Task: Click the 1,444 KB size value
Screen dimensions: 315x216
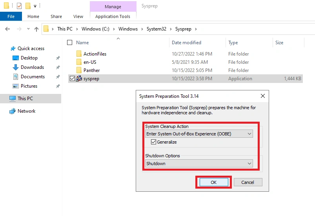Action: [293, 79]
